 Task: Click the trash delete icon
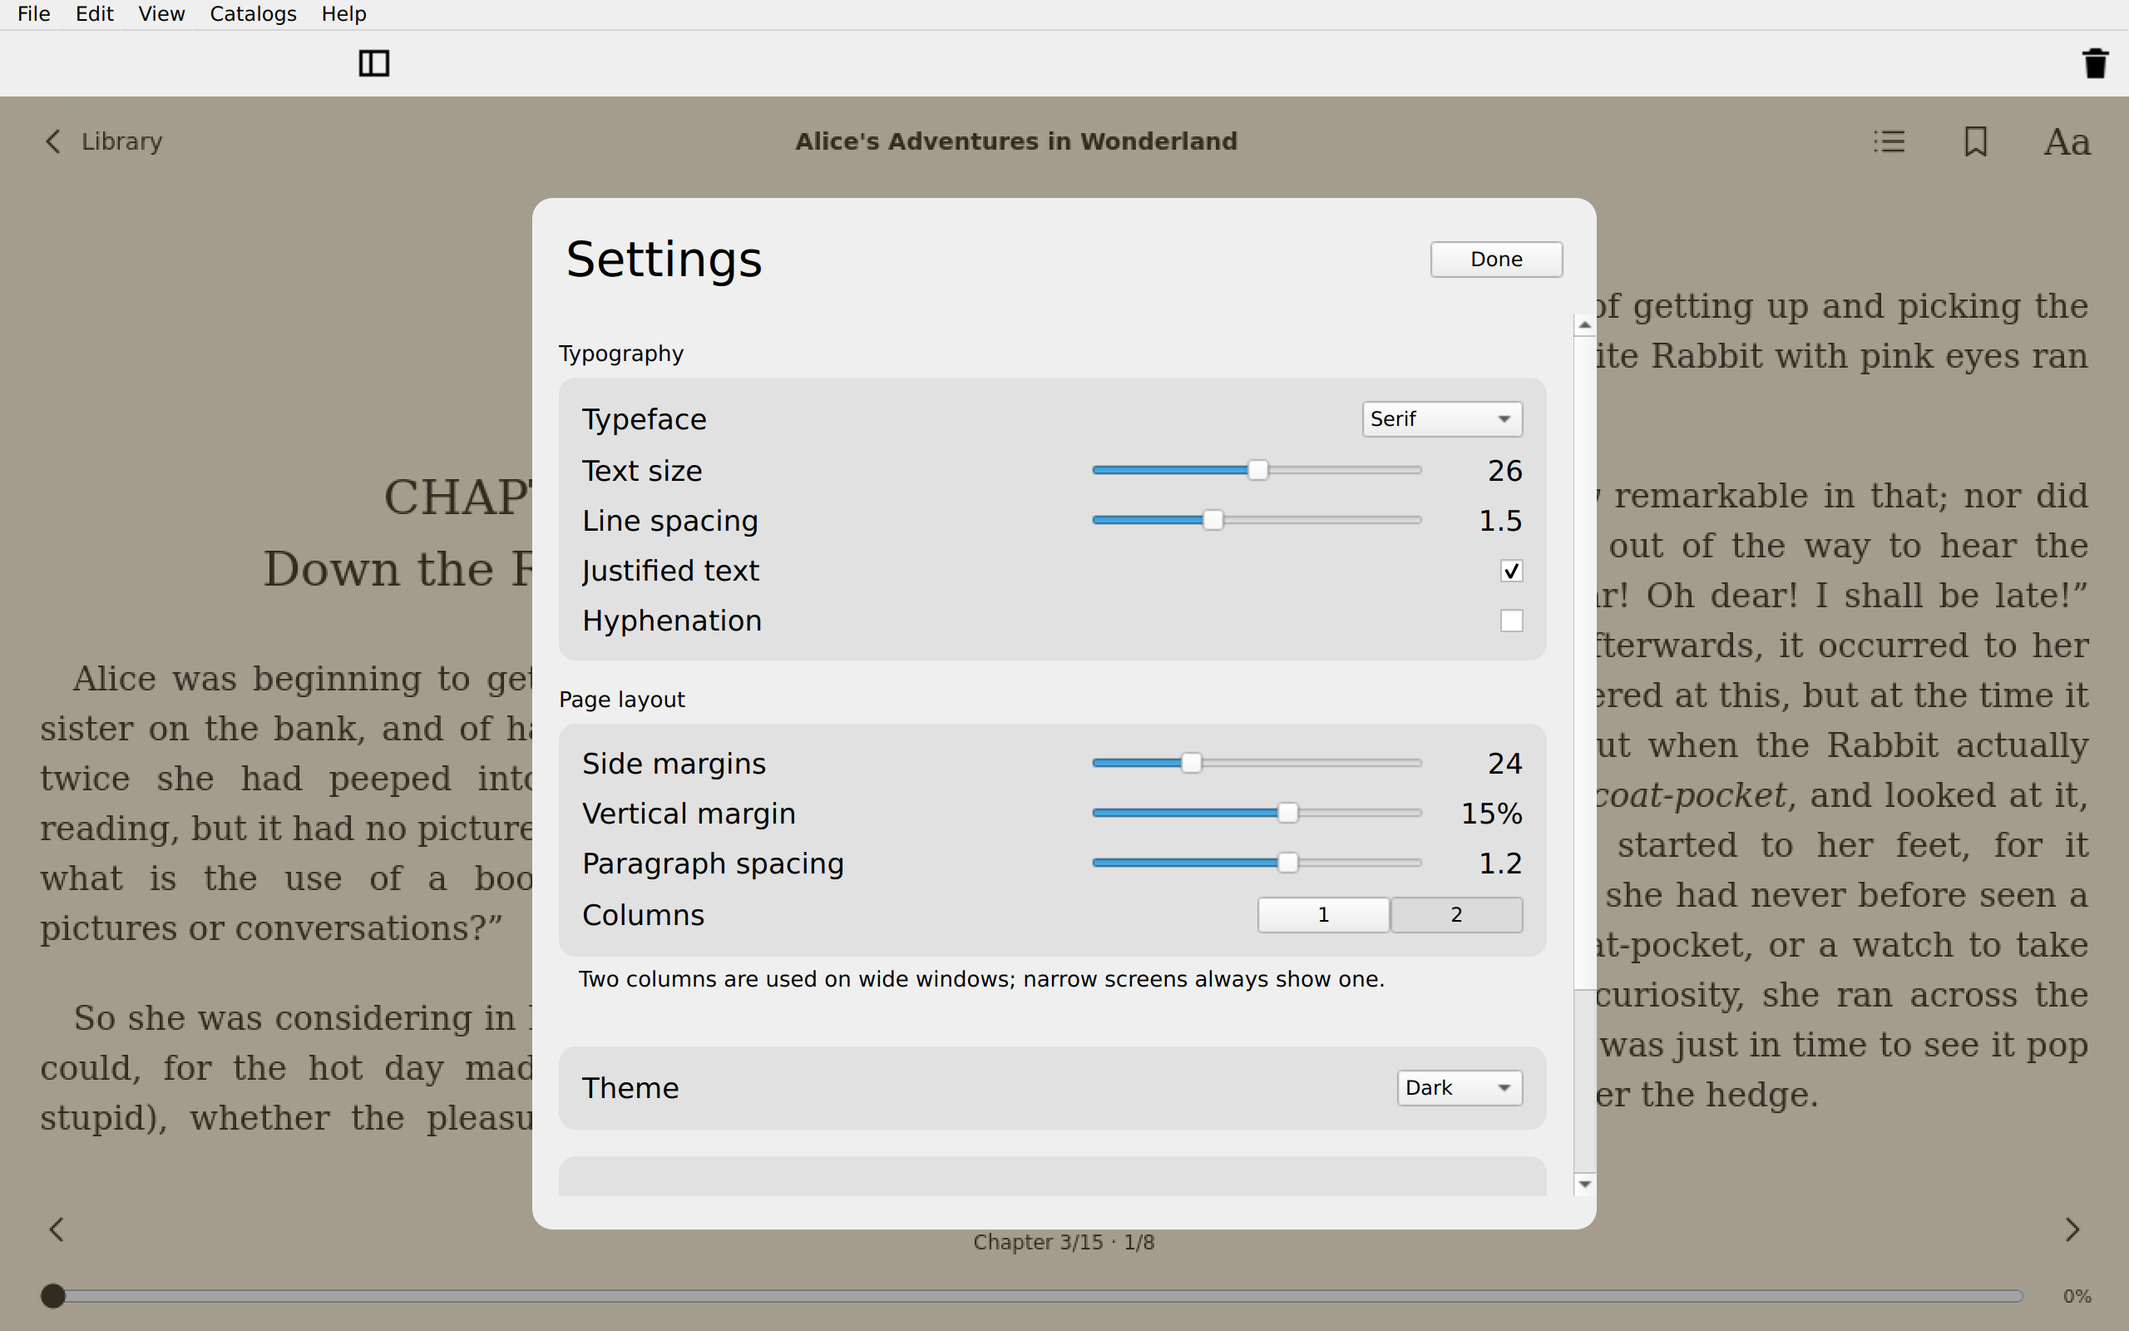(x=2095, y=63)
